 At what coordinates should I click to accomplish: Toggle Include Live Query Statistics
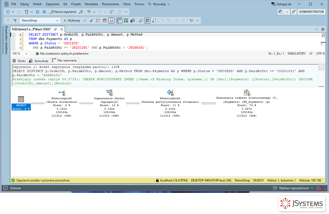(x=126, y=21)
